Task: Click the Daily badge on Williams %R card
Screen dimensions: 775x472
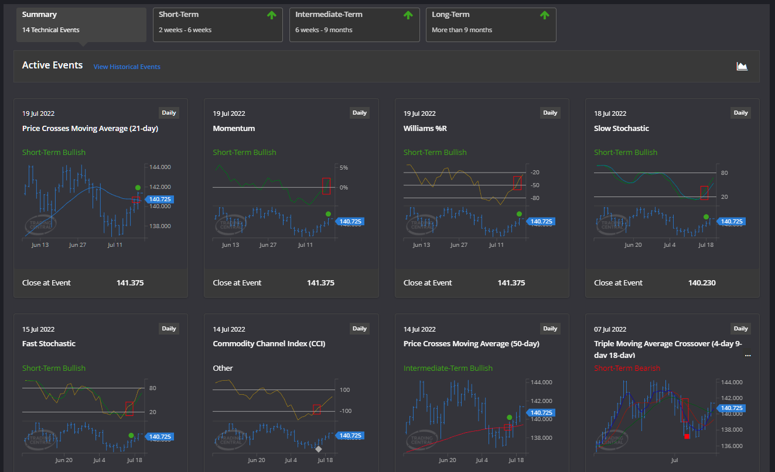Action: [550, 112]
